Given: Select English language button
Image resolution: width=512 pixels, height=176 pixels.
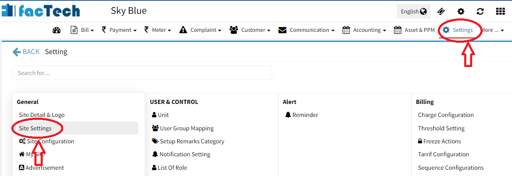Looking at the screenshot, I should [413, 12].
